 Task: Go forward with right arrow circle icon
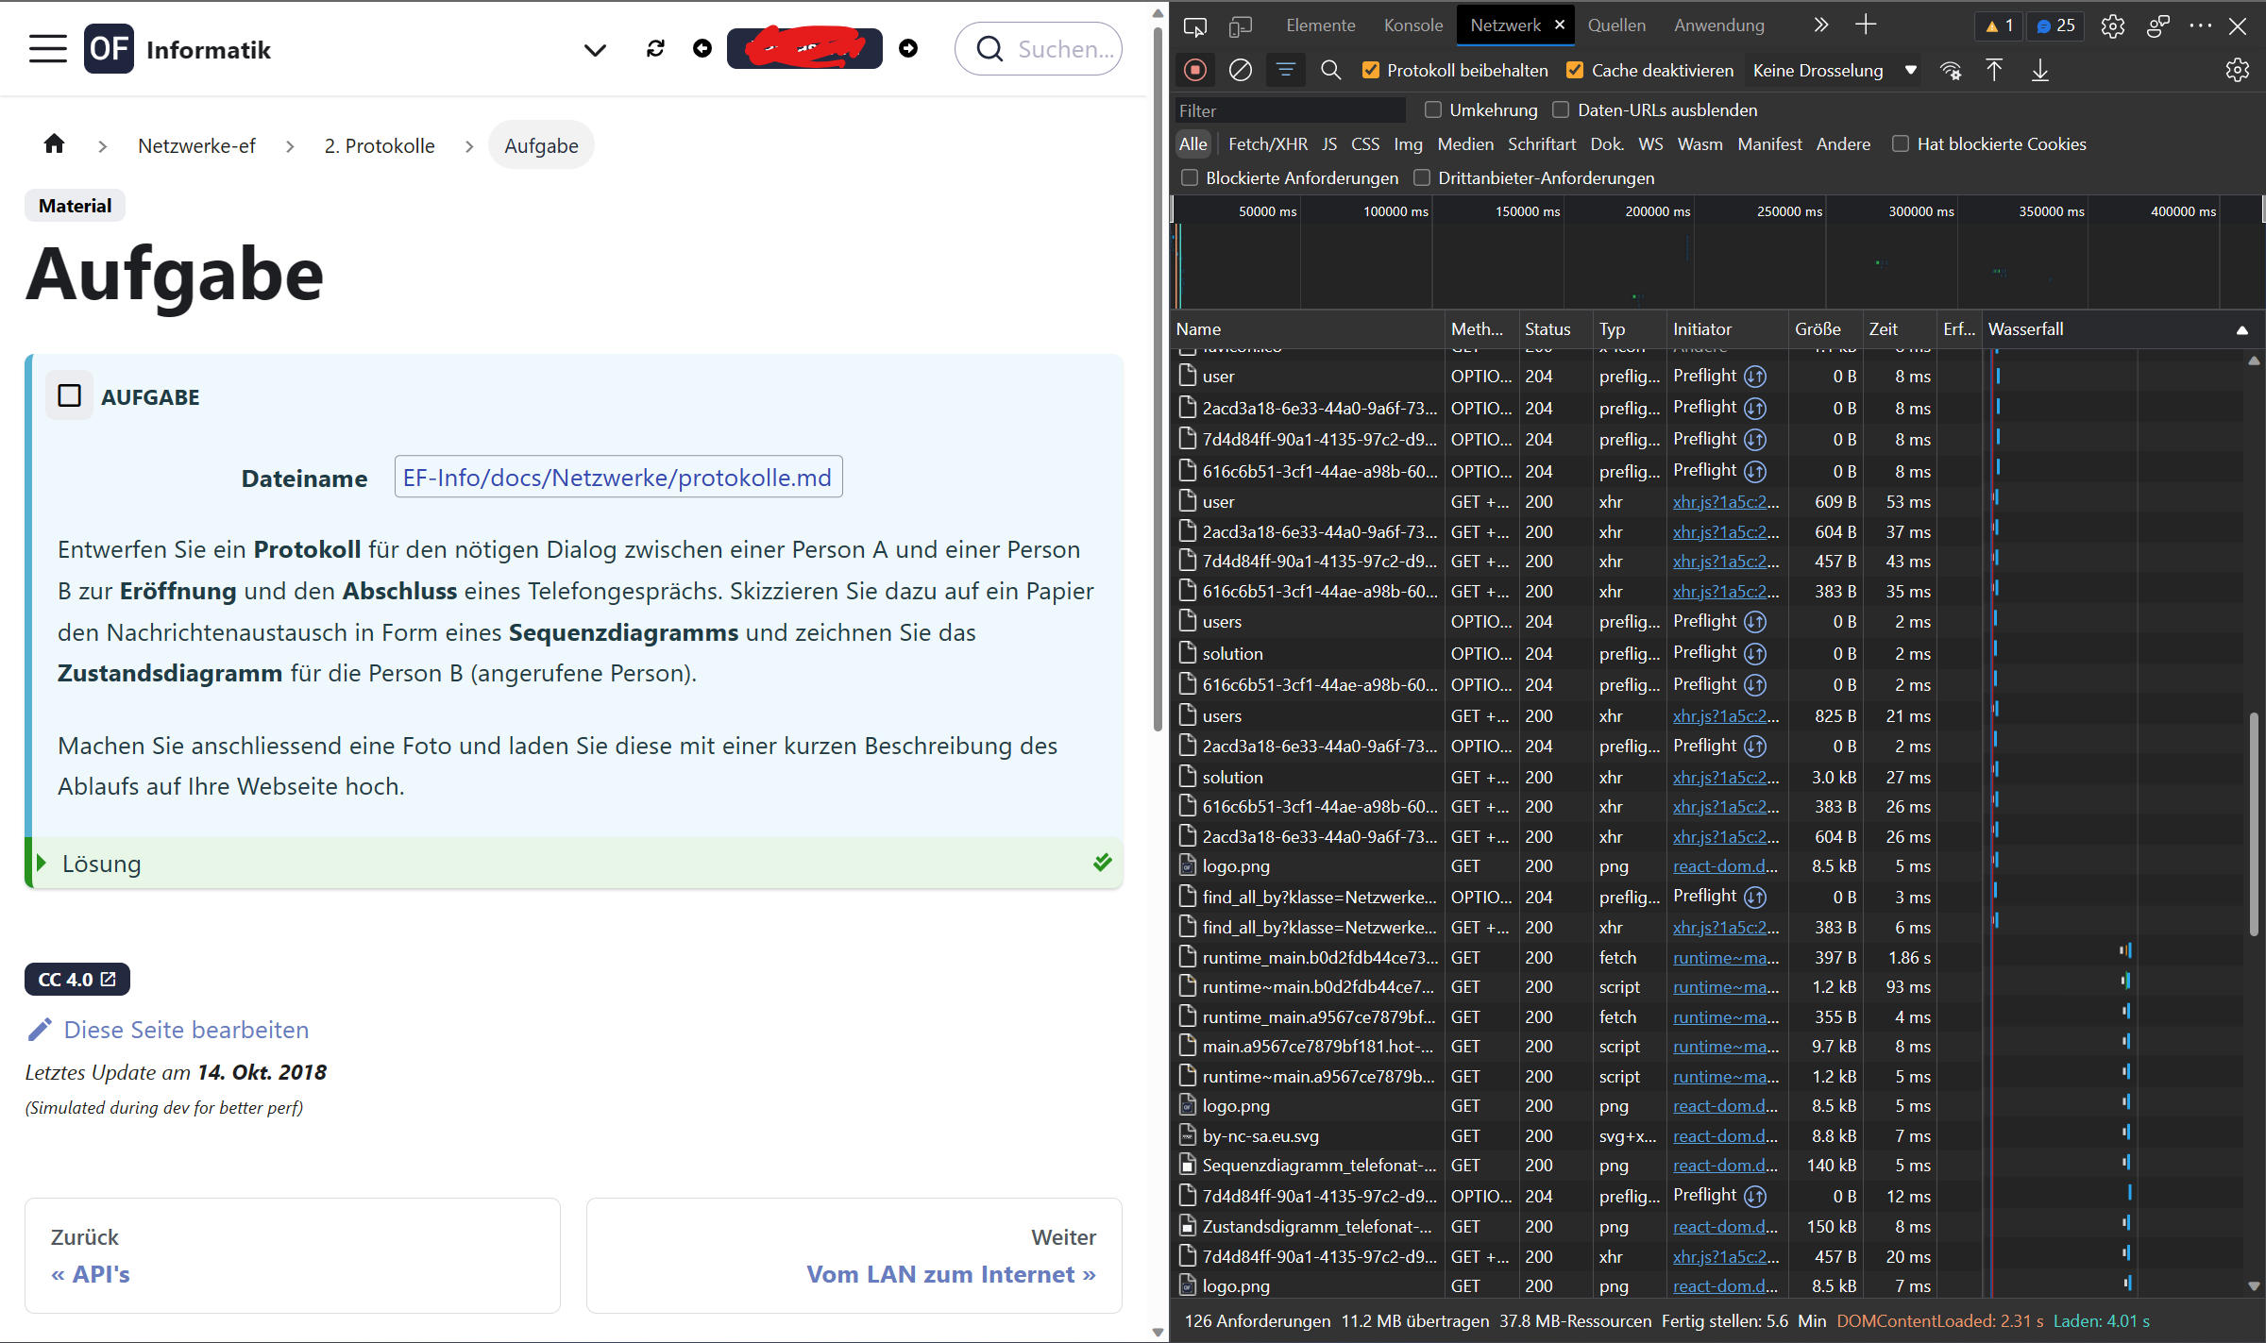tap(908, 48)
